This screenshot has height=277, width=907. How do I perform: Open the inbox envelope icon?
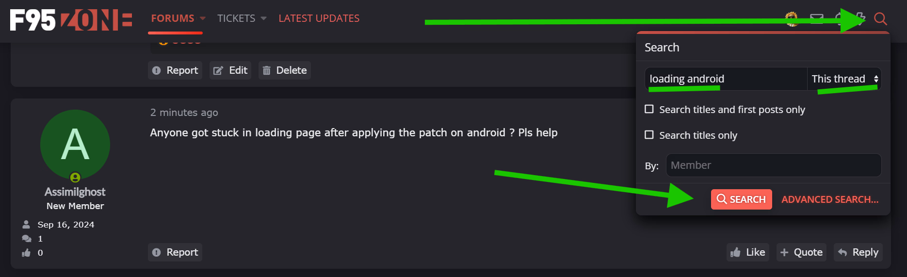pos(817,19)
